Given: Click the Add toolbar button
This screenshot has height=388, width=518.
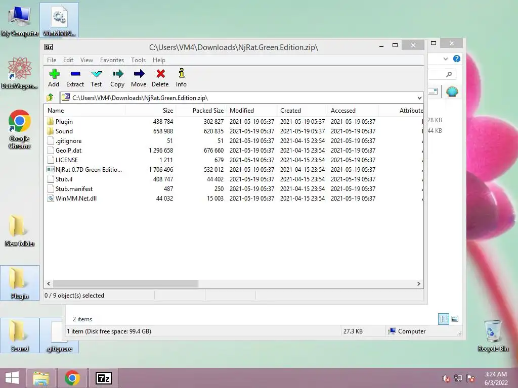Looking at the screenshot, I should tap(54, 78).
